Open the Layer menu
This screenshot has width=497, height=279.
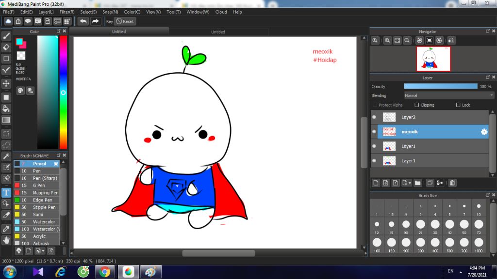click(x=46, y=12)
